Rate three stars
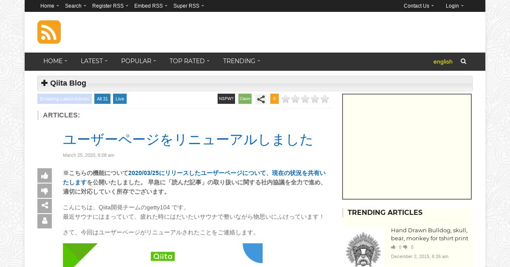Screen dimensions: 510x267 pyautogui.click(x=305, y=99)
